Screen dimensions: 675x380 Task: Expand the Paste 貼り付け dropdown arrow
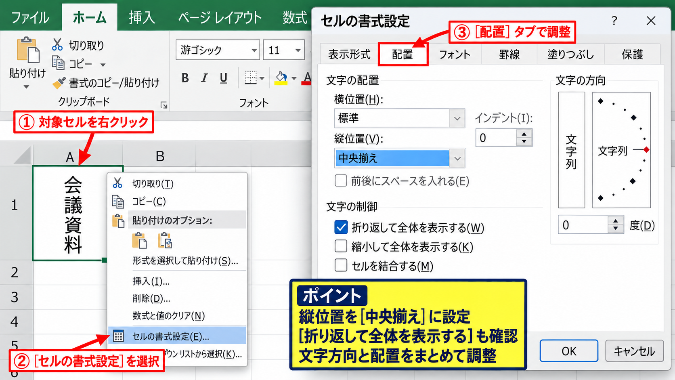(26, 87)
